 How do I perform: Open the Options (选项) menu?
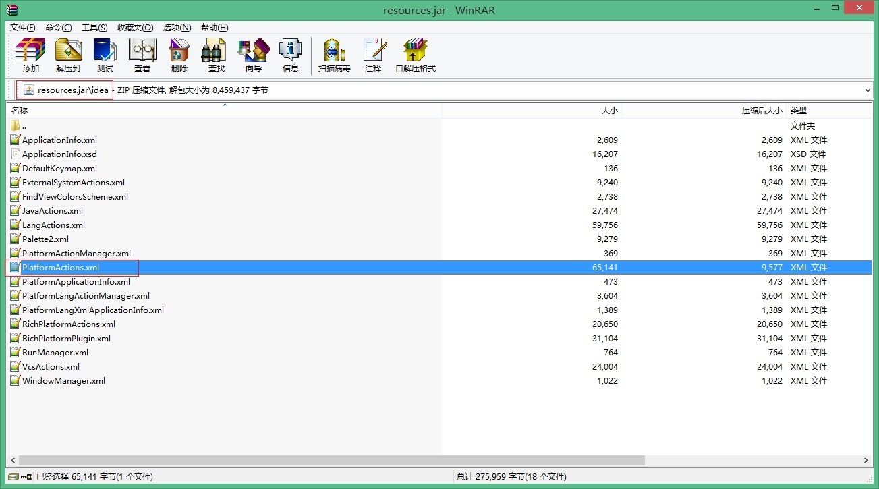[177, 28]
